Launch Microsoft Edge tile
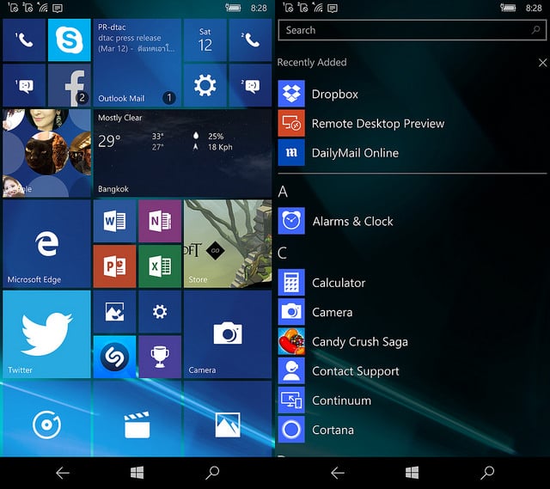Image resolution: width=550 pixels, height=489 pixels. [46, 244]
